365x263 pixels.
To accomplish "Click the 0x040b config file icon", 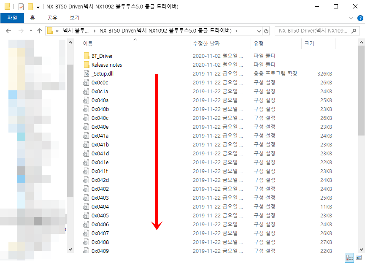I will pos(87,109).
